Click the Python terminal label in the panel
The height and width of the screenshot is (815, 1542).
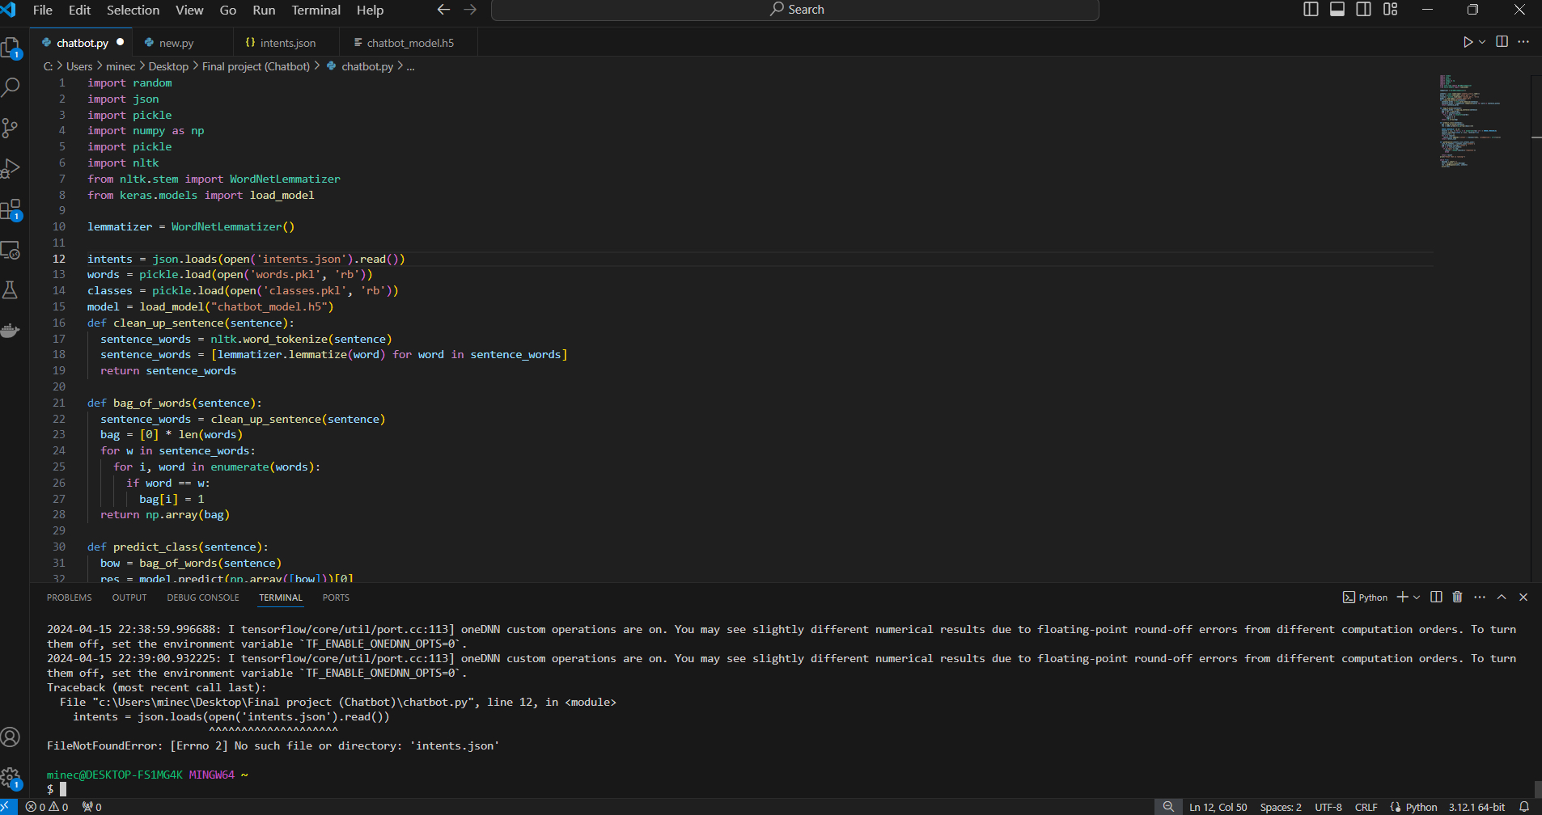pyautogui.click(x=1365, y=598)
